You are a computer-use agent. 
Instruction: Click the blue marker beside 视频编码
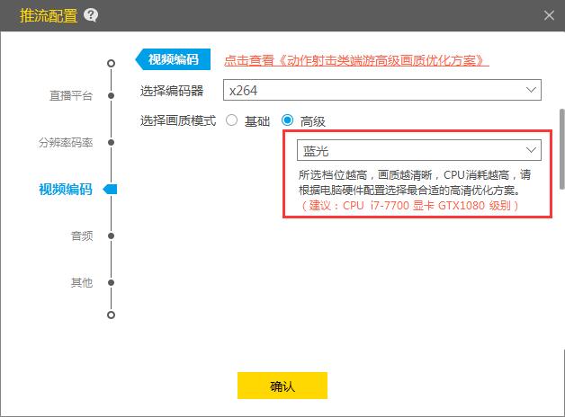110,190
